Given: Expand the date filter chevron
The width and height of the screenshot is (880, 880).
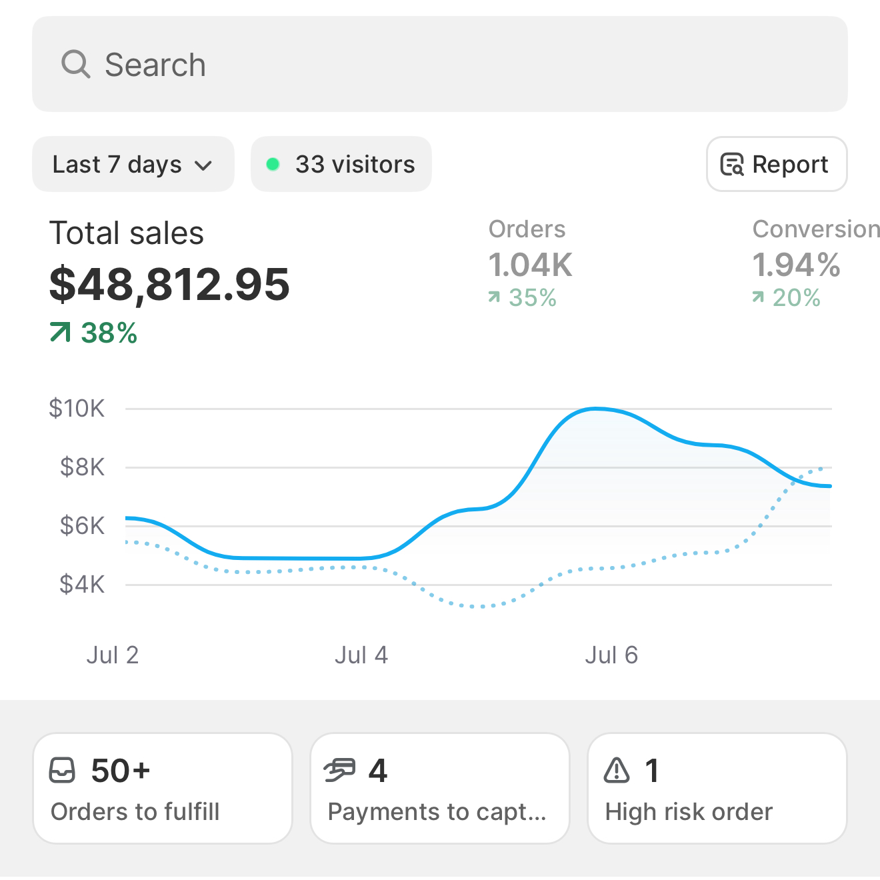Looking at the screenshot, I should pyautogui.click(x=204, y=165).
